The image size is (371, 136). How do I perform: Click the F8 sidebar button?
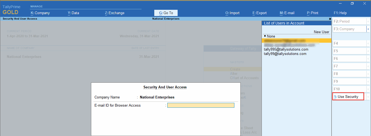point(349,74)
